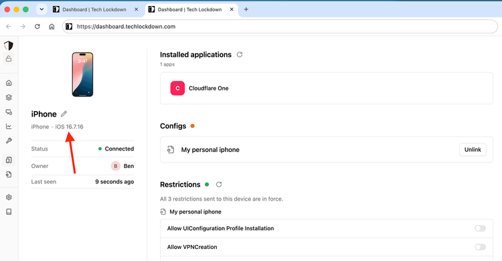Viewport: 502px width, 261px height.
Task: Click My personal iphone under Restrictions
Action: click(x=195, y=211)
